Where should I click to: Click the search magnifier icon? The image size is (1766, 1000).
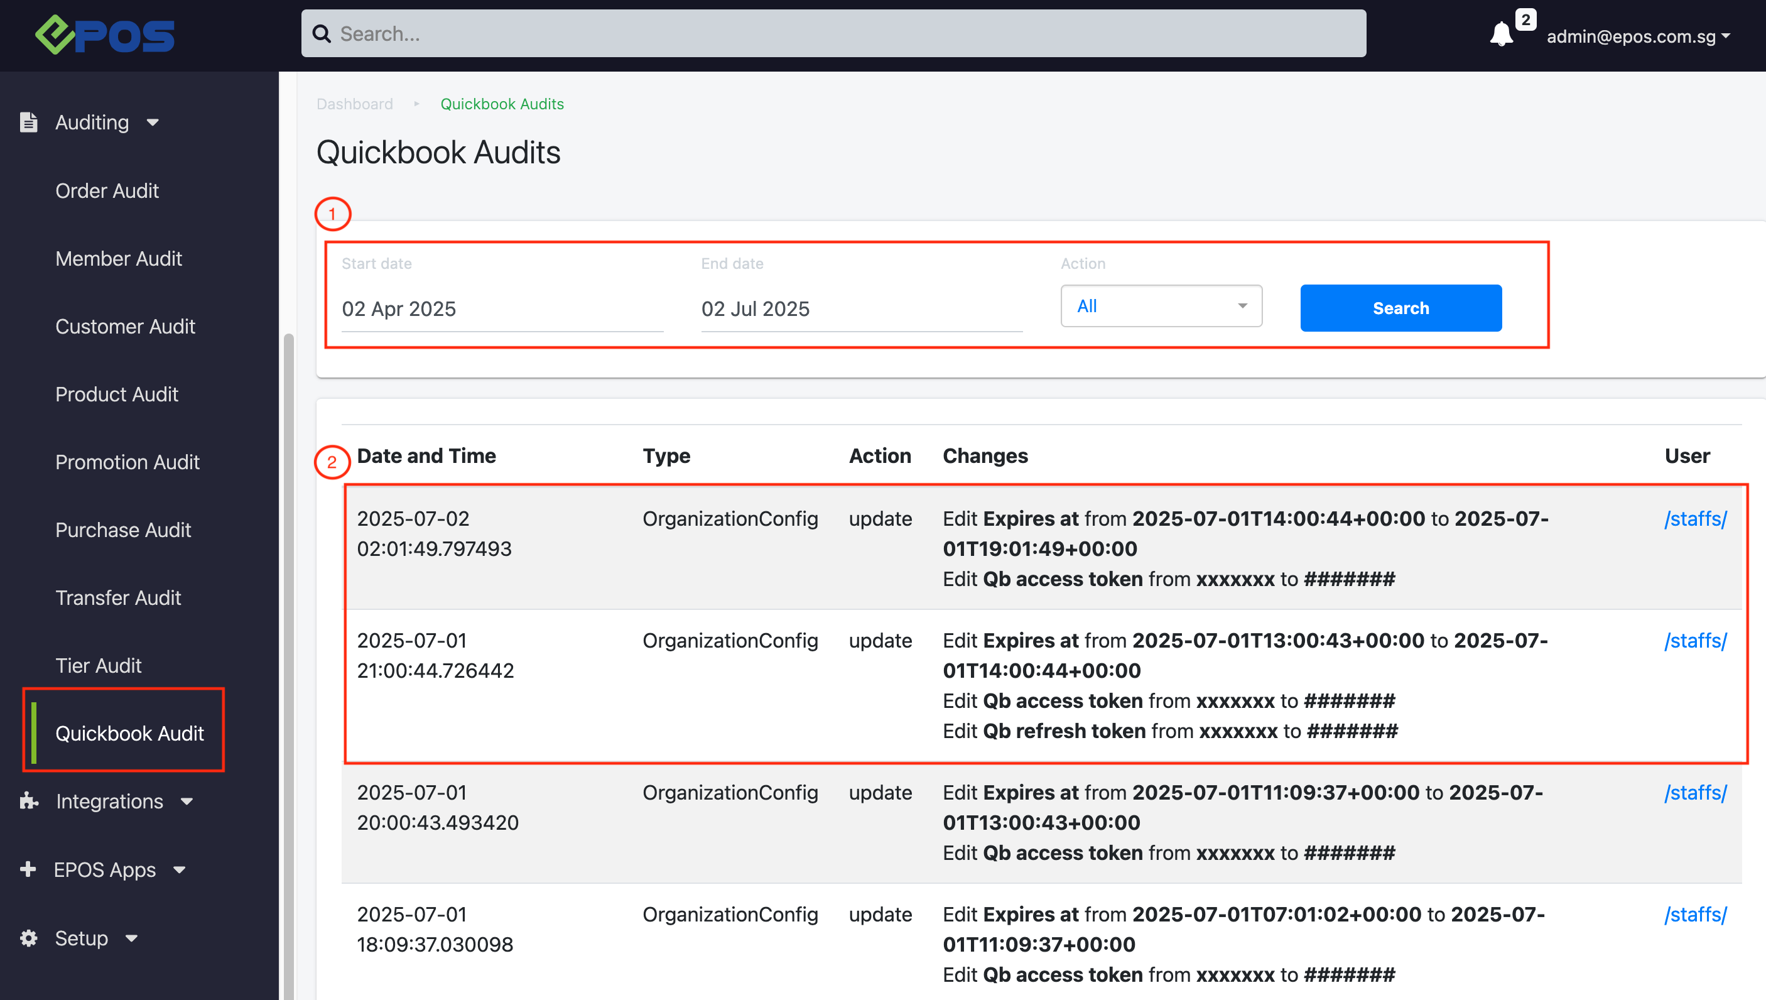click(x=322, y=34)
